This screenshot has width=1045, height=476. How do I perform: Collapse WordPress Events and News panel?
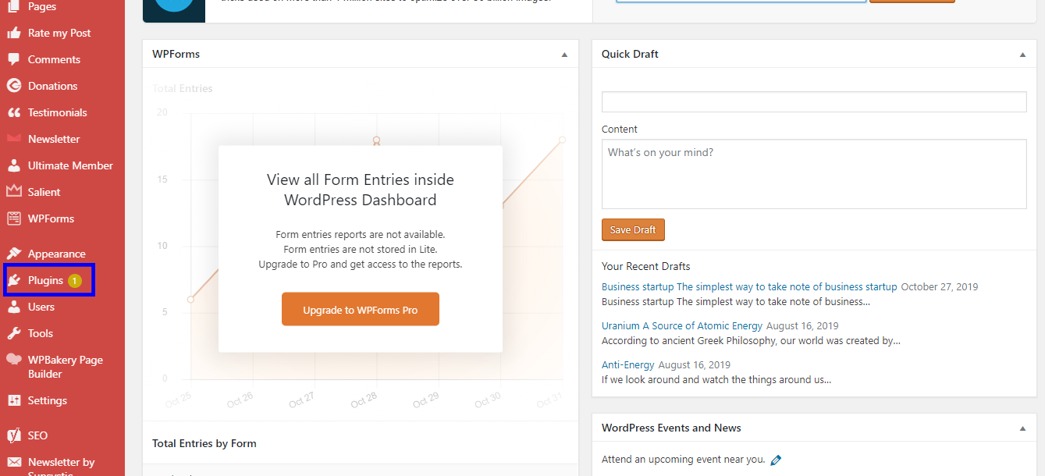pyautogui.click(x=1022, y=428)
